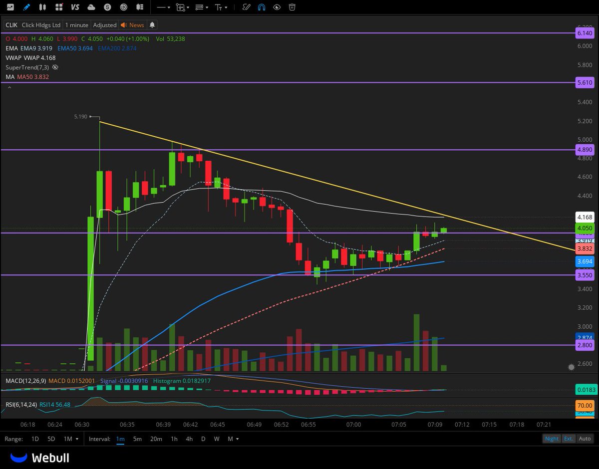Open the 1 minute interval label
The image size is (599, 469).
coord(76,25)
